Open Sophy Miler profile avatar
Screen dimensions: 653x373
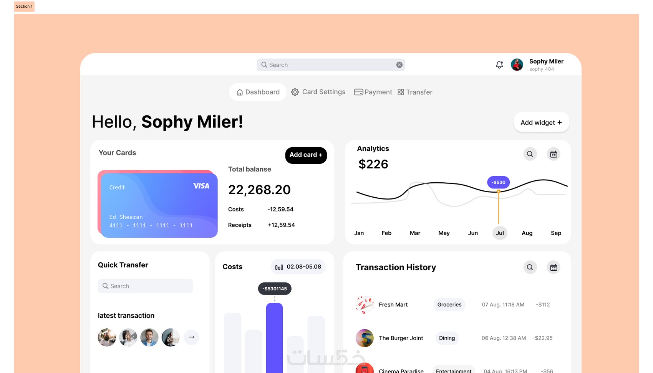(x=517, y=65)
